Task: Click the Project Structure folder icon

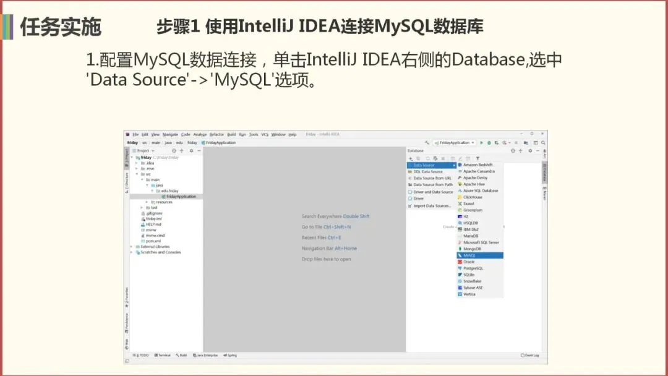Action: [526, 143]
